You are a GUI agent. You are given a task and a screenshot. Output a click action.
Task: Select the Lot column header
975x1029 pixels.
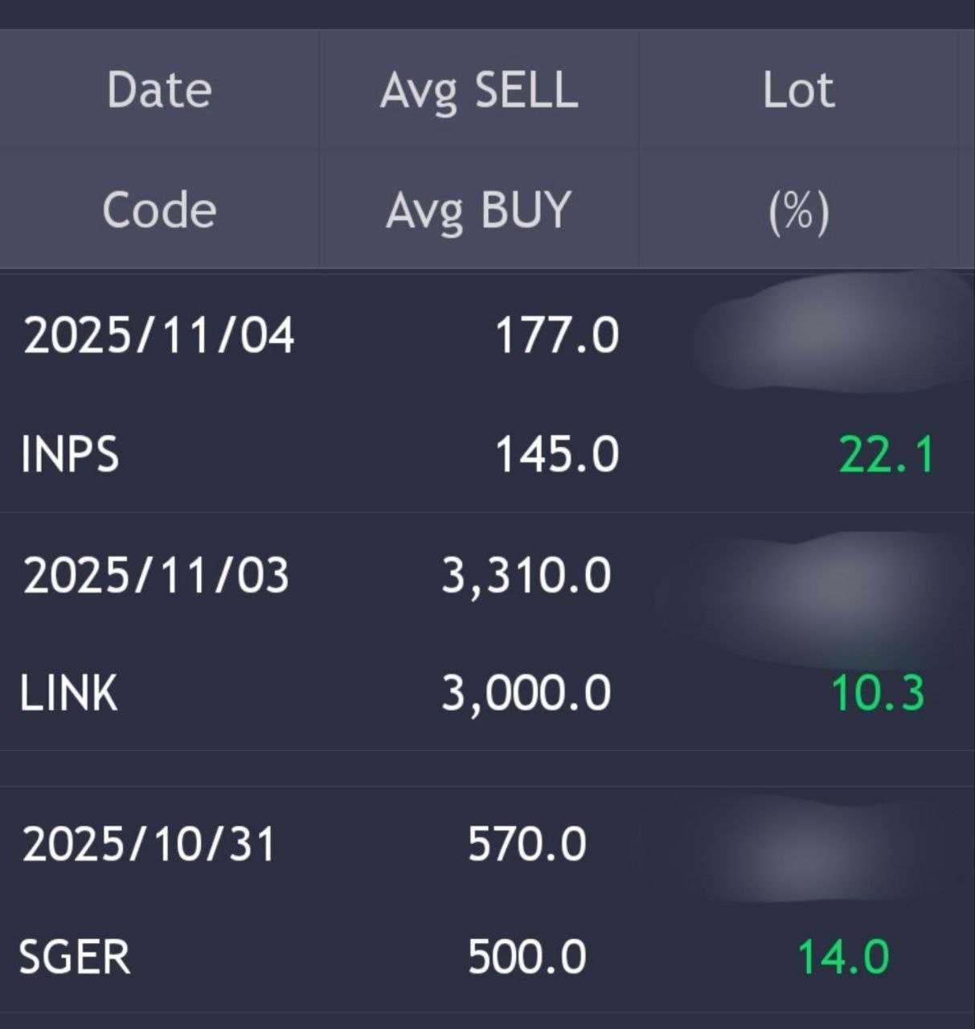(x=798, y=89)
